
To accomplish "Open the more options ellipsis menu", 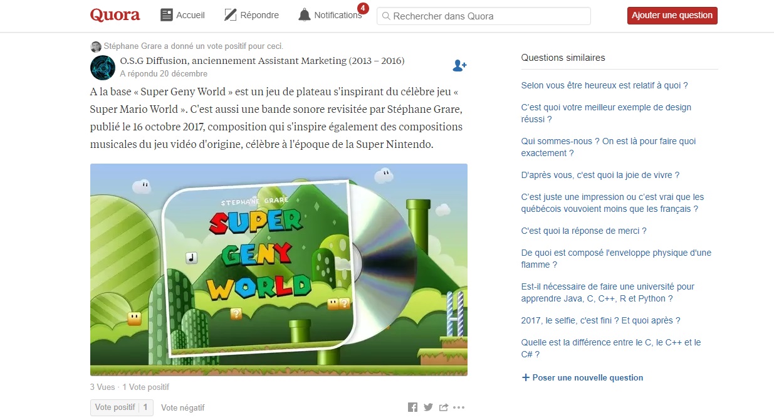I will pos(459,407).
